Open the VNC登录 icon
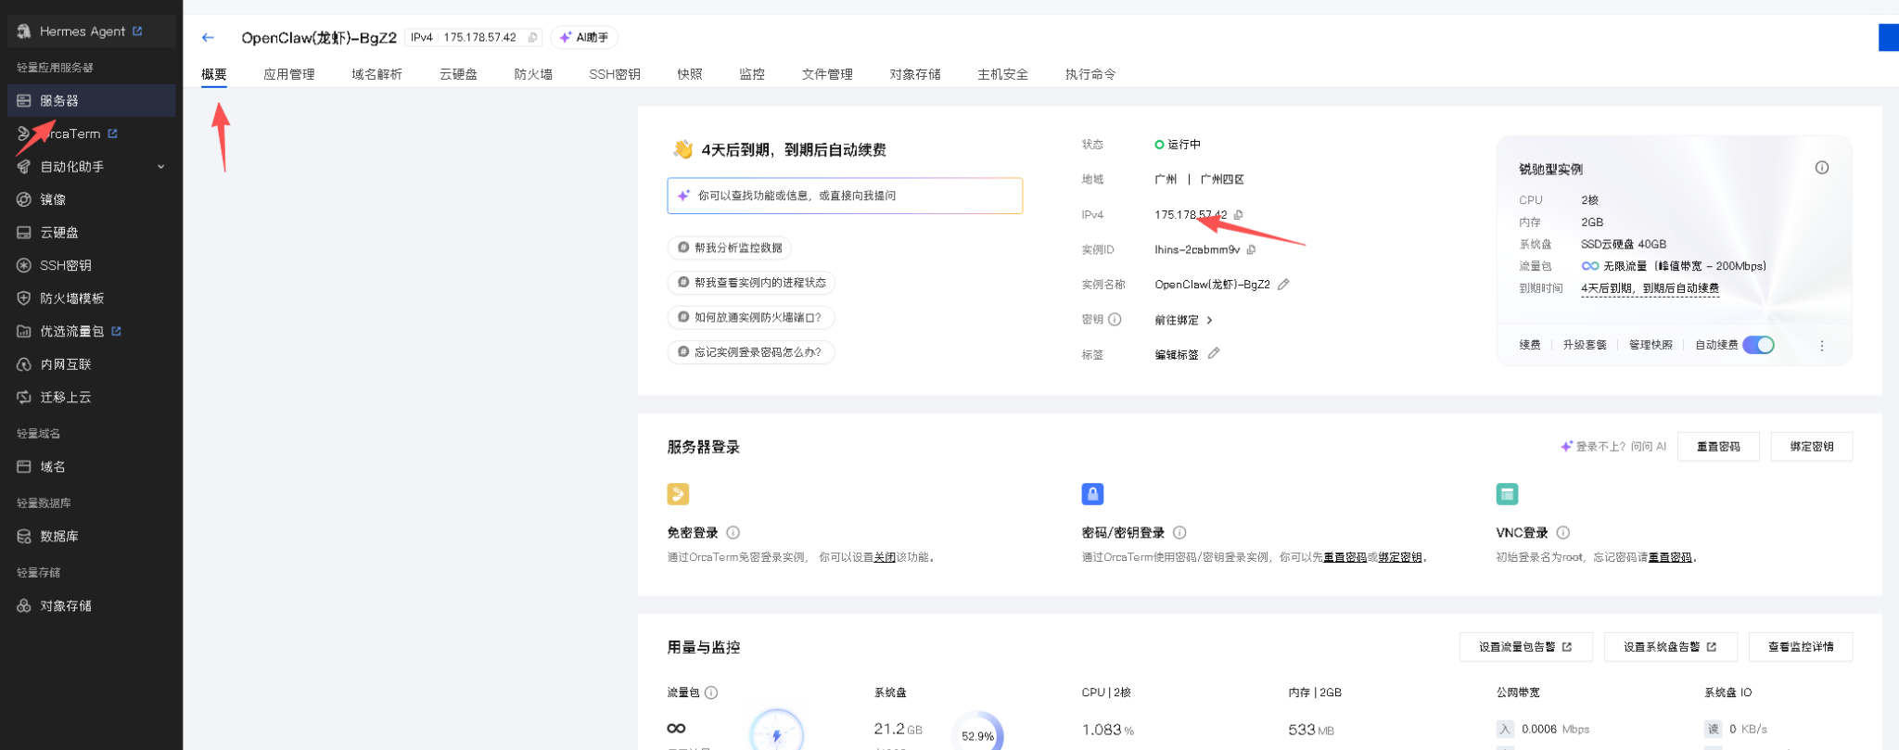The image size is (1899, 750). 1507,494
